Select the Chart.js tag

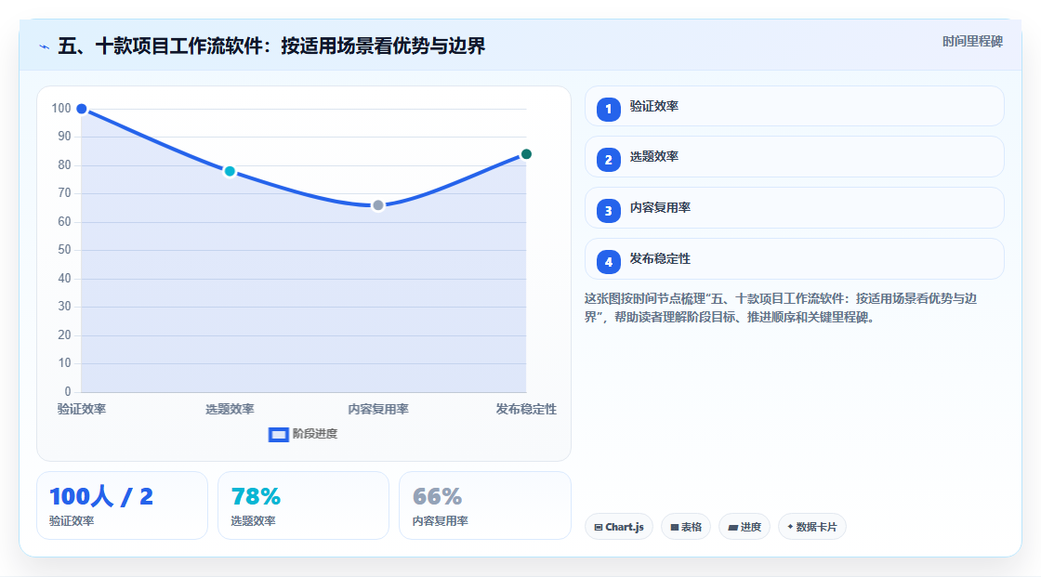(619, 527)
